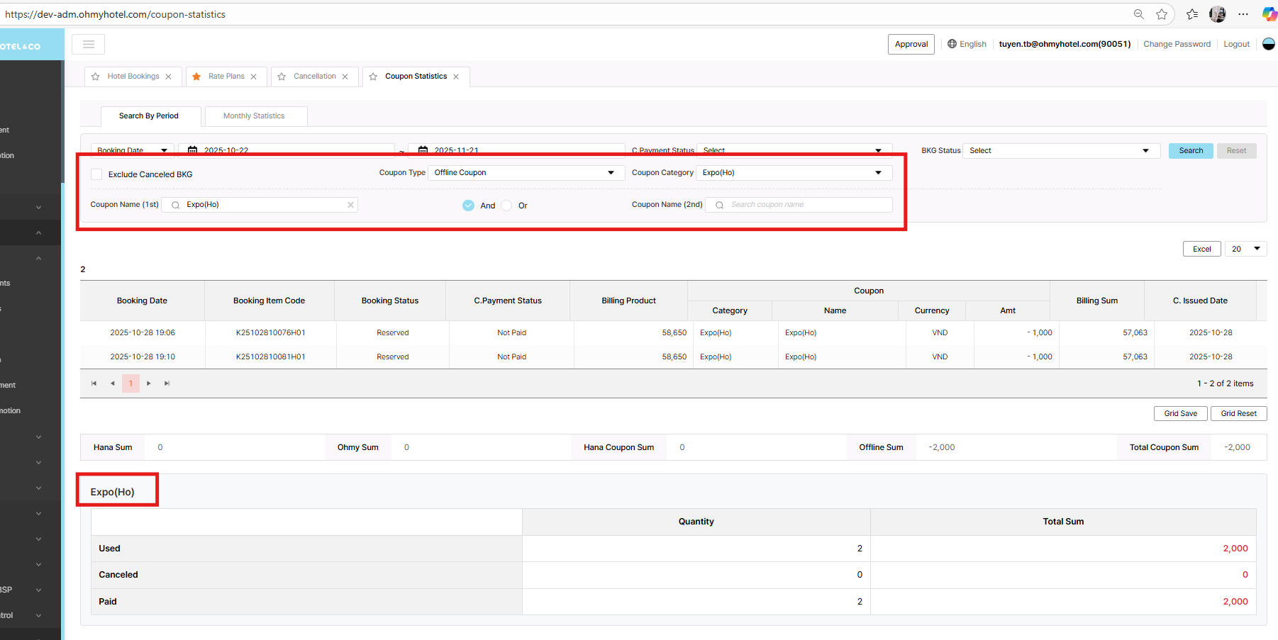Viewport: 1278px width, 640px height.
Task: Click the Search button
Action: pyautogui.click(x=1191, y=151)
